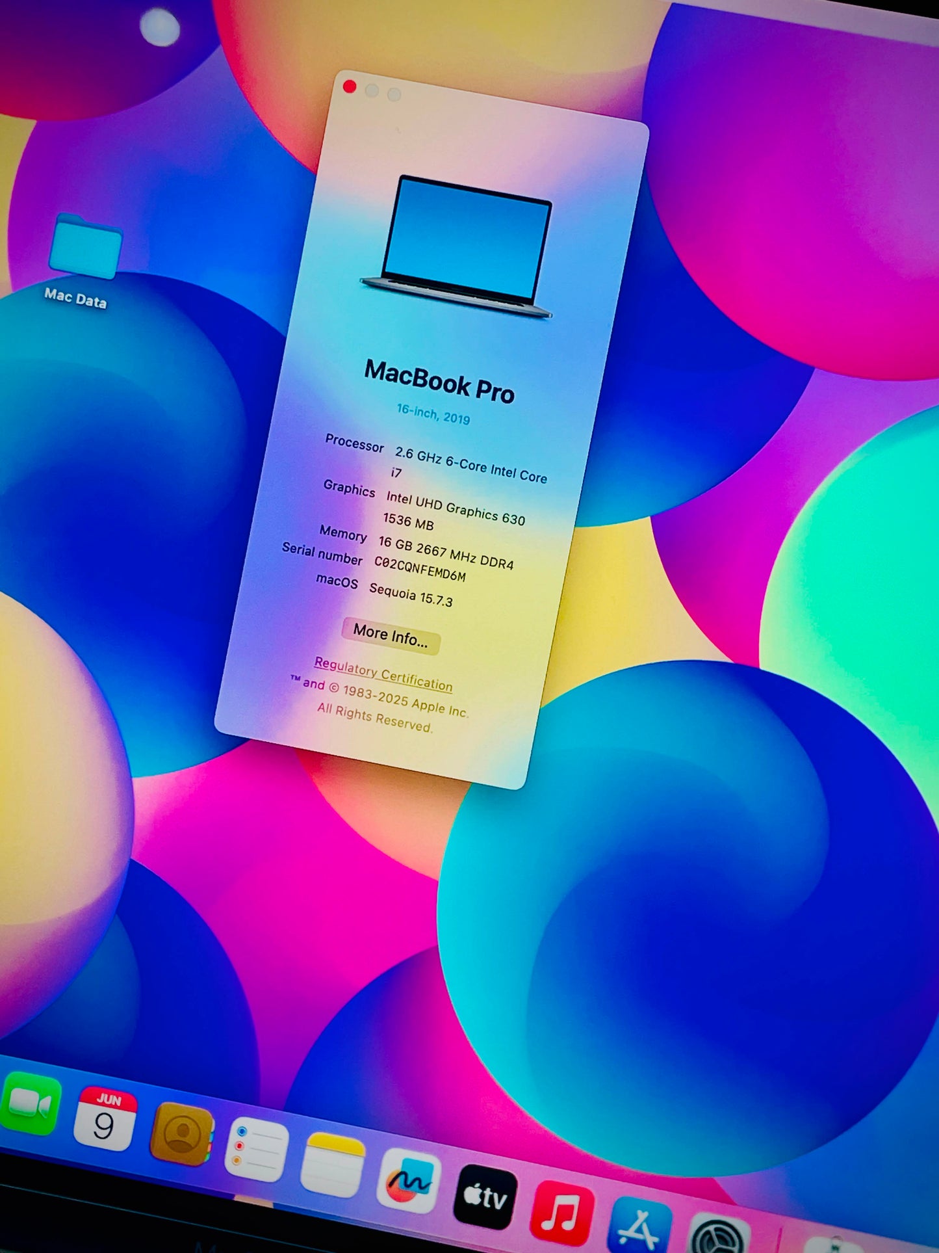
Task: Click the Serial number label
Action: [322, 553]
